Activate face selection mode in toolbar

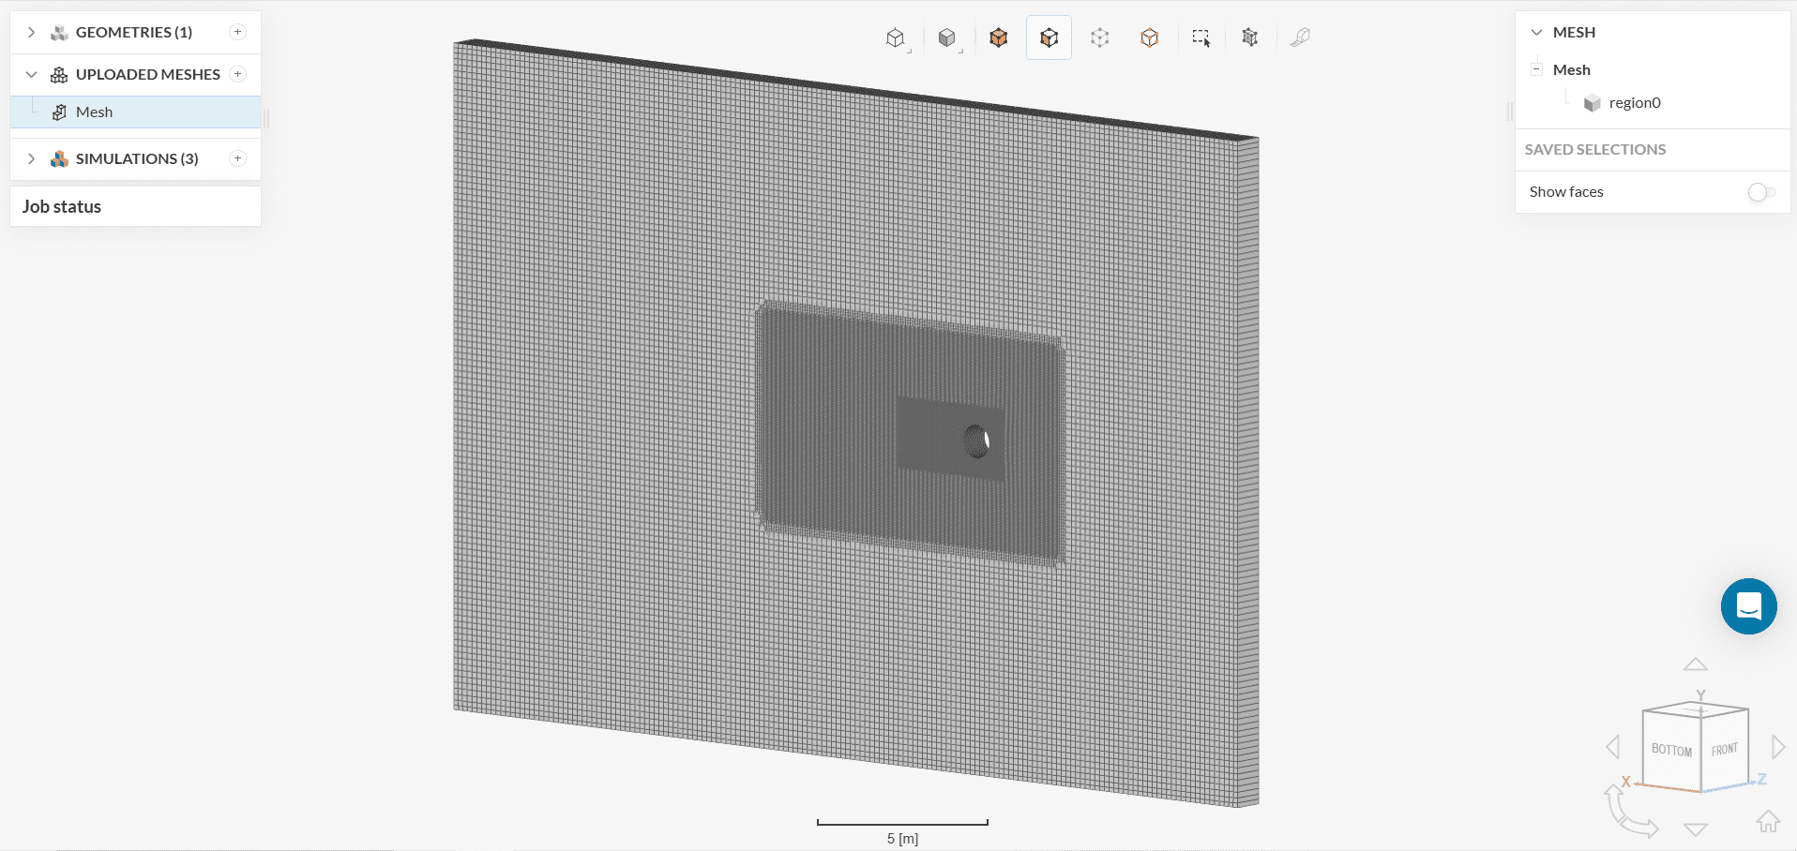pyautogui.click(x=1049, y=37)
